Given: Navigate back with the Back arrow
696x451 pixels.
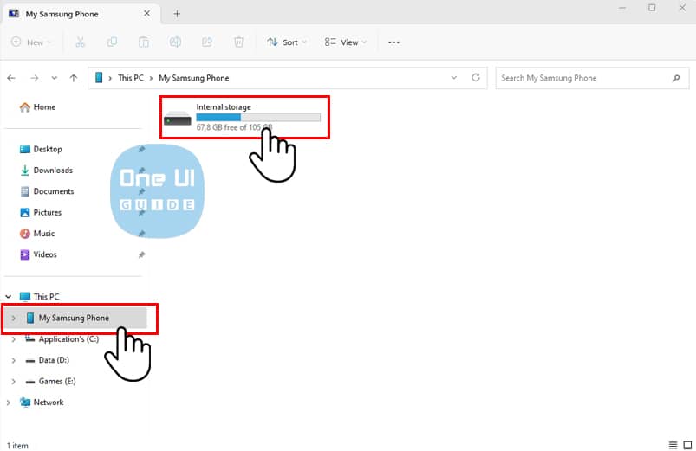Looking at the screenshot, I should (11, 78).
